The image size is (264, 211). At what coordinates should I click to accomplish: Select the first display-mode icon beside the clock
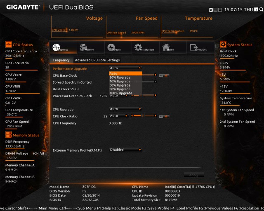[211, 10]
